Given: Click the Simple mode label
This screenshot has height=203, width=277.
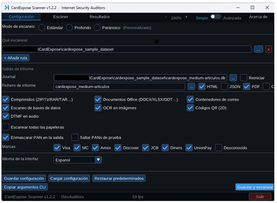Looking at the screenshot, I should tap(202, 18).
